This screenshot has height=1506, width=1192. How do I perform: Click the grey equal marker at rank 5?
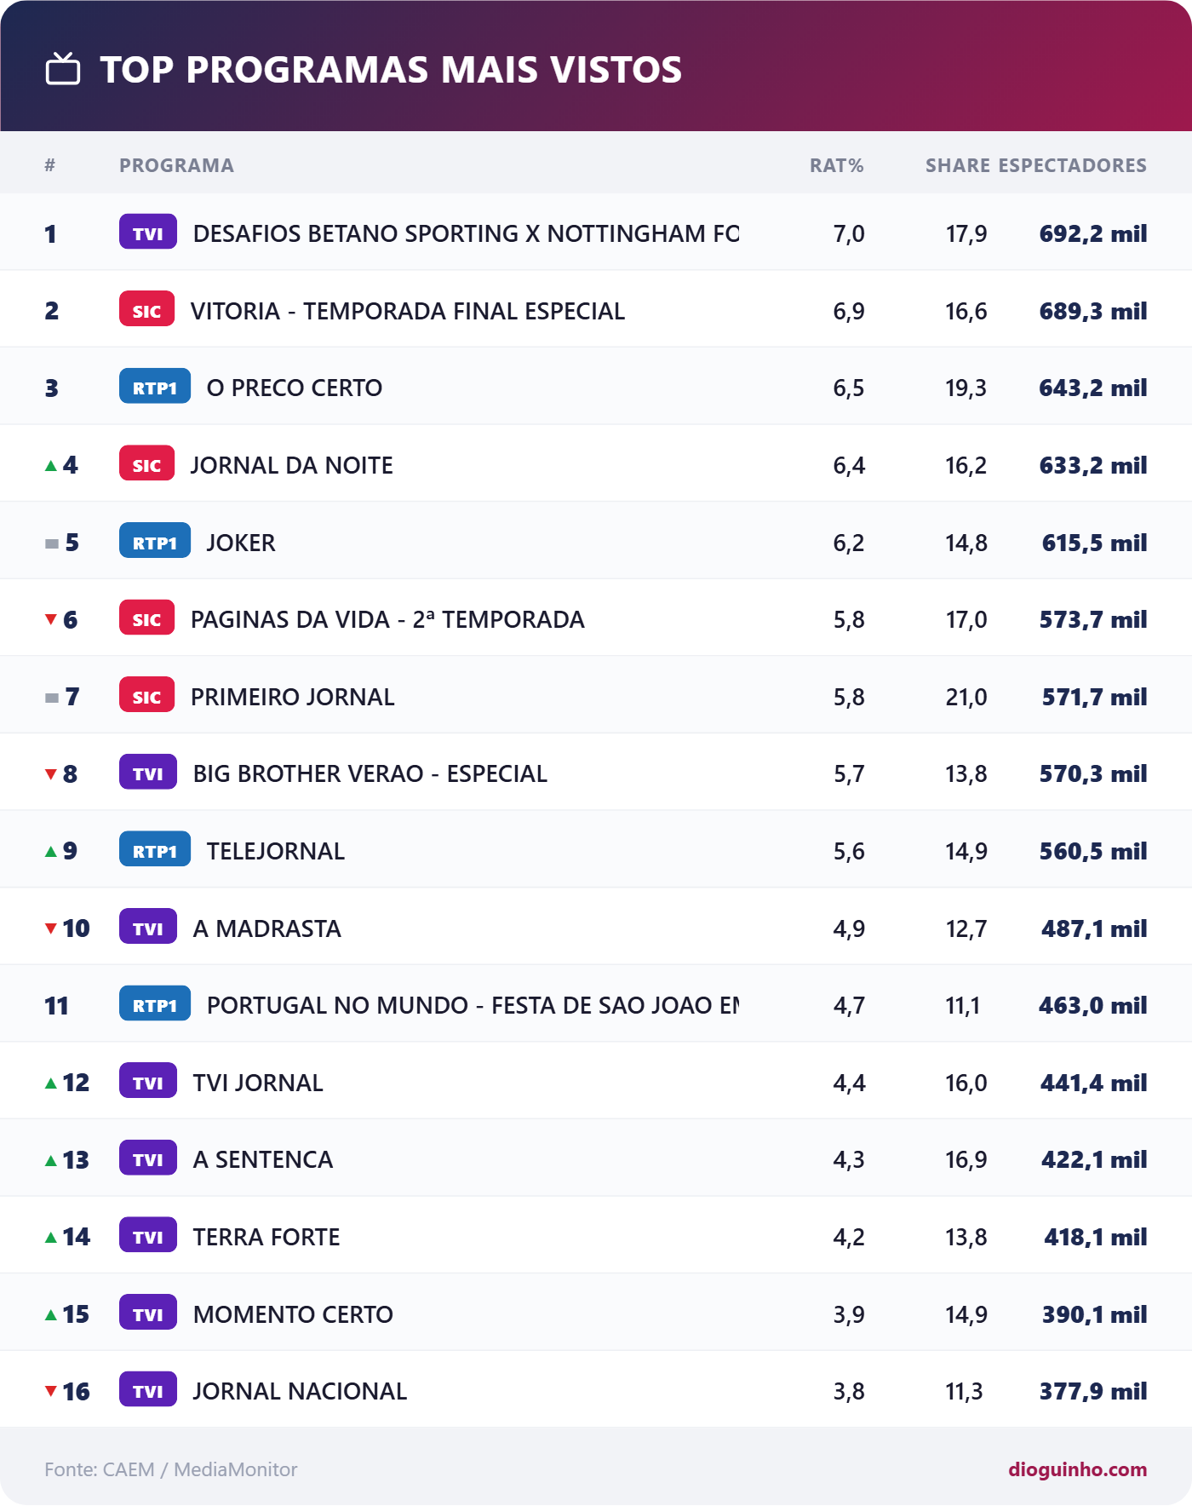[52, 543]
